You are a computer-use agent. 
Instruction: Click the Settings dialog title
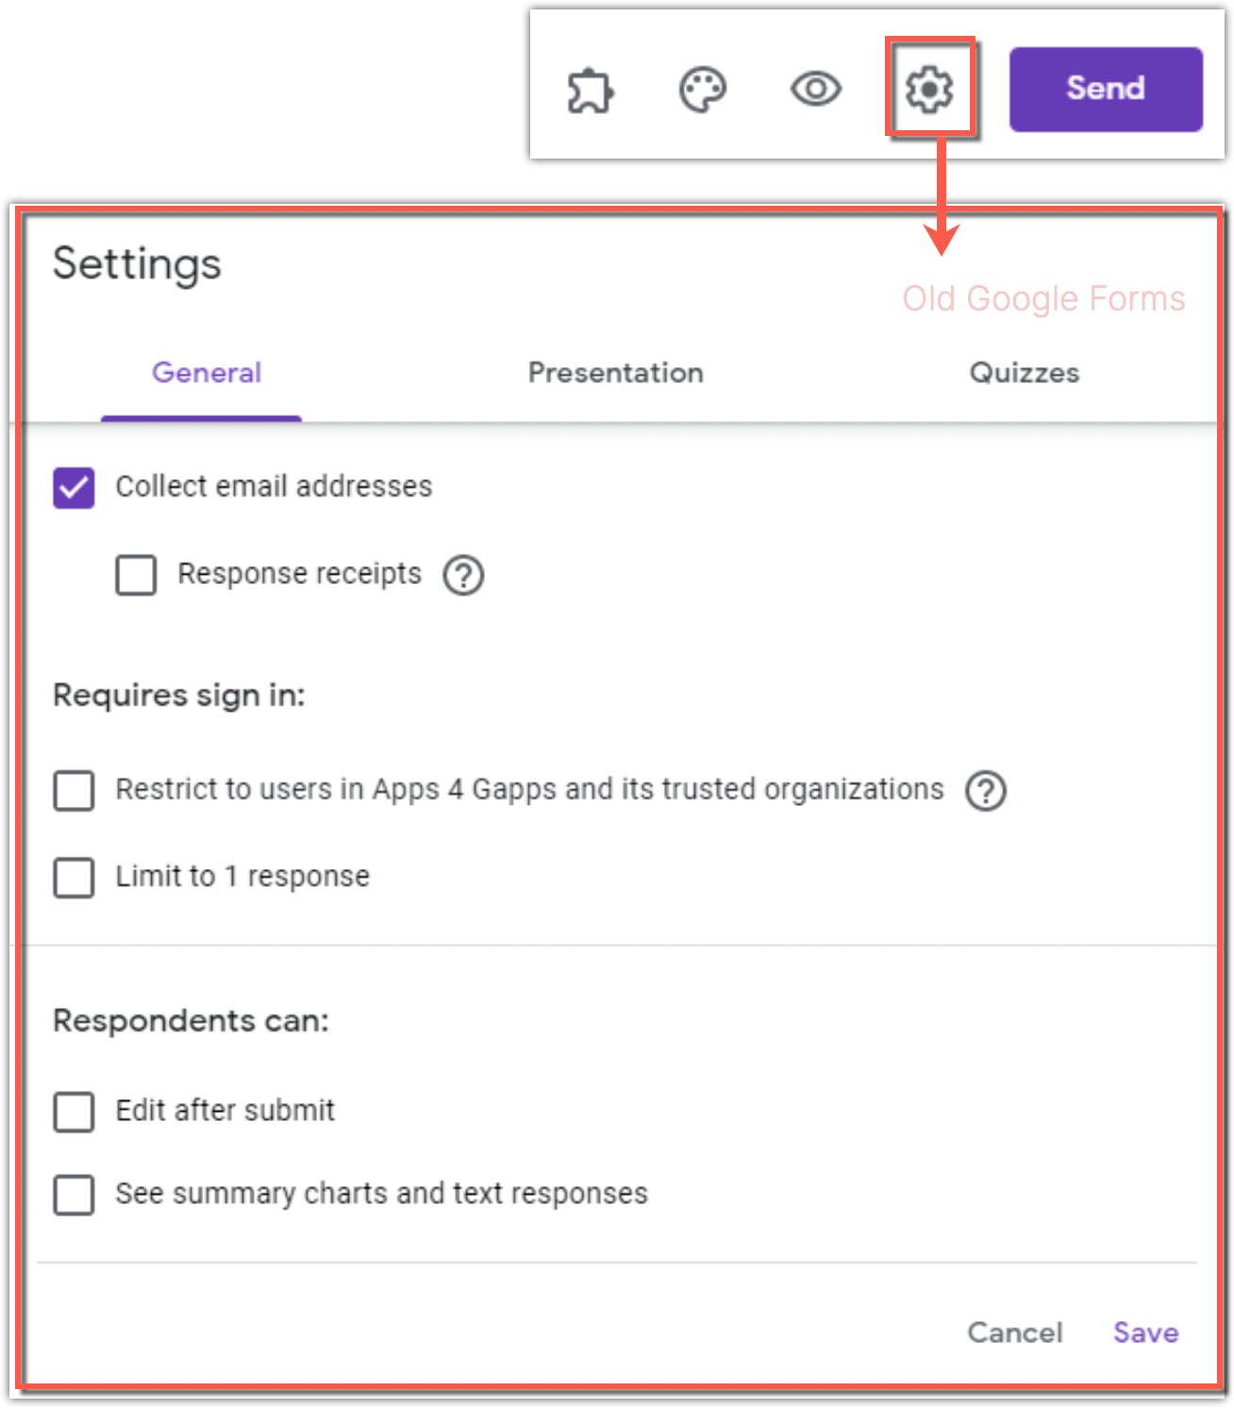click(137, 264)
